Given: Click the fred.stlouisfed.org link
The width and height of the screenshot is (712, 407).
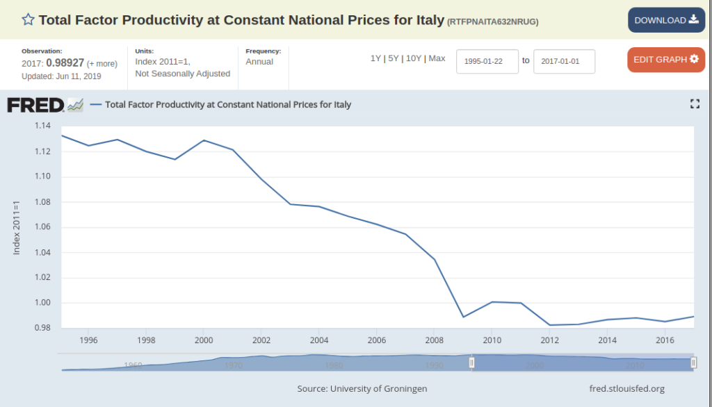Looking at the screenshot, I should (626, 388).
